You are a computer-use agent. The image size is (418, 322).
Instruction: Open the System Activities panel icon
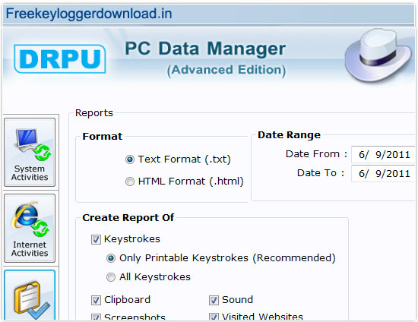click(x=30, y=153)
